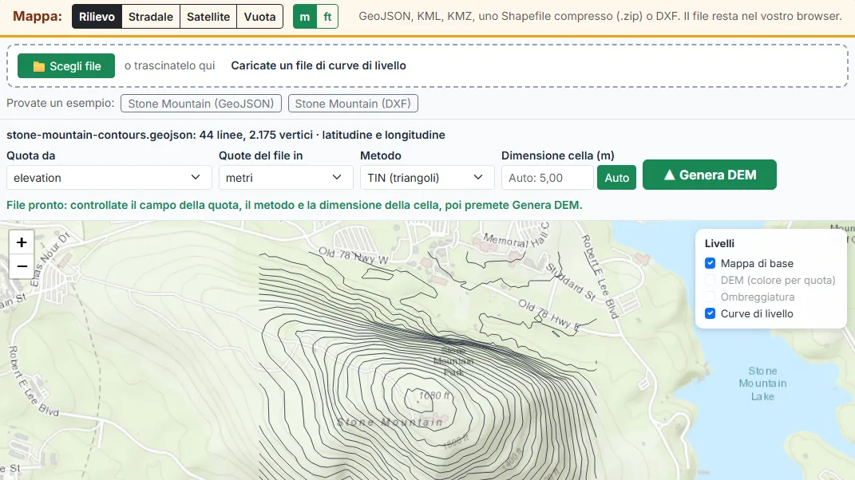This screenshot has height=480, width=855.
Task: Load the Stone Mountain (DXF) example
Action: (x=353, y=104)
